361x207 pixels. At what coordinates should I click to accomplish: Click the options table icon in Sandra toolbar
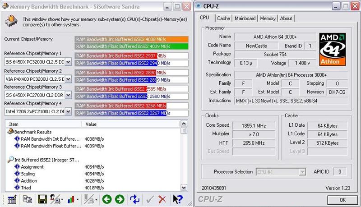(12, 199)
